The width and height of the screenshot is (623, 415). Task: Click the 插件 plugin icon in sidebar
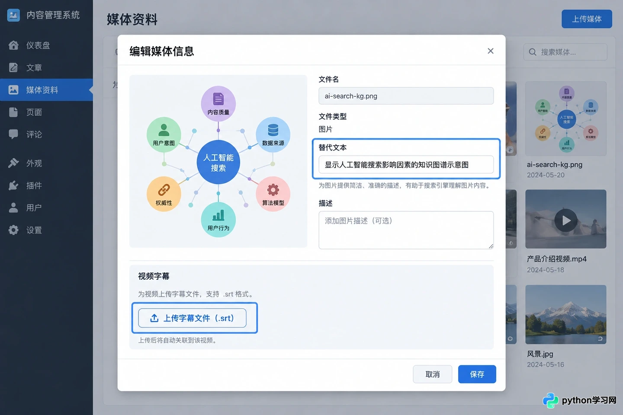point(13,185)
